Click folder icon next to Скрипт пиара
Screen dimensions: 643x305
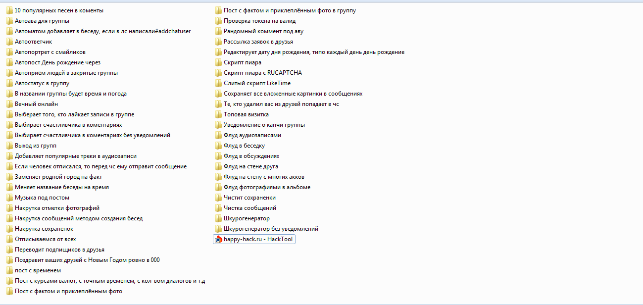(x=218, y=62)
